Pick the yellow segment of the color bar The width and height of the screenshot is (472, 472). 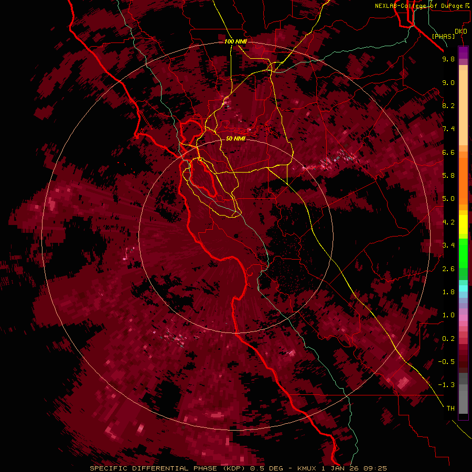[463, 224]
